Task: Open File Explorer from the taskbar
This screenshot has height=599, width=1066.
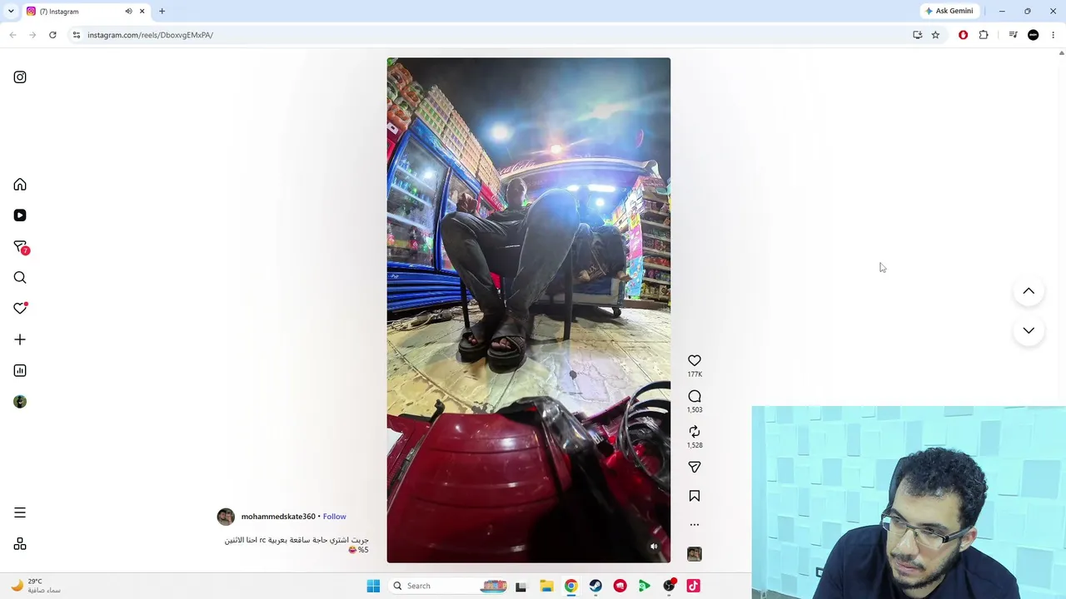Action: click(546, 586)
